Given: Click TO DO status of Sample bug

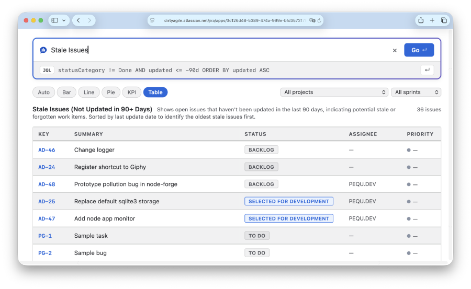Looking at the screenshot, I should point(257,253).
